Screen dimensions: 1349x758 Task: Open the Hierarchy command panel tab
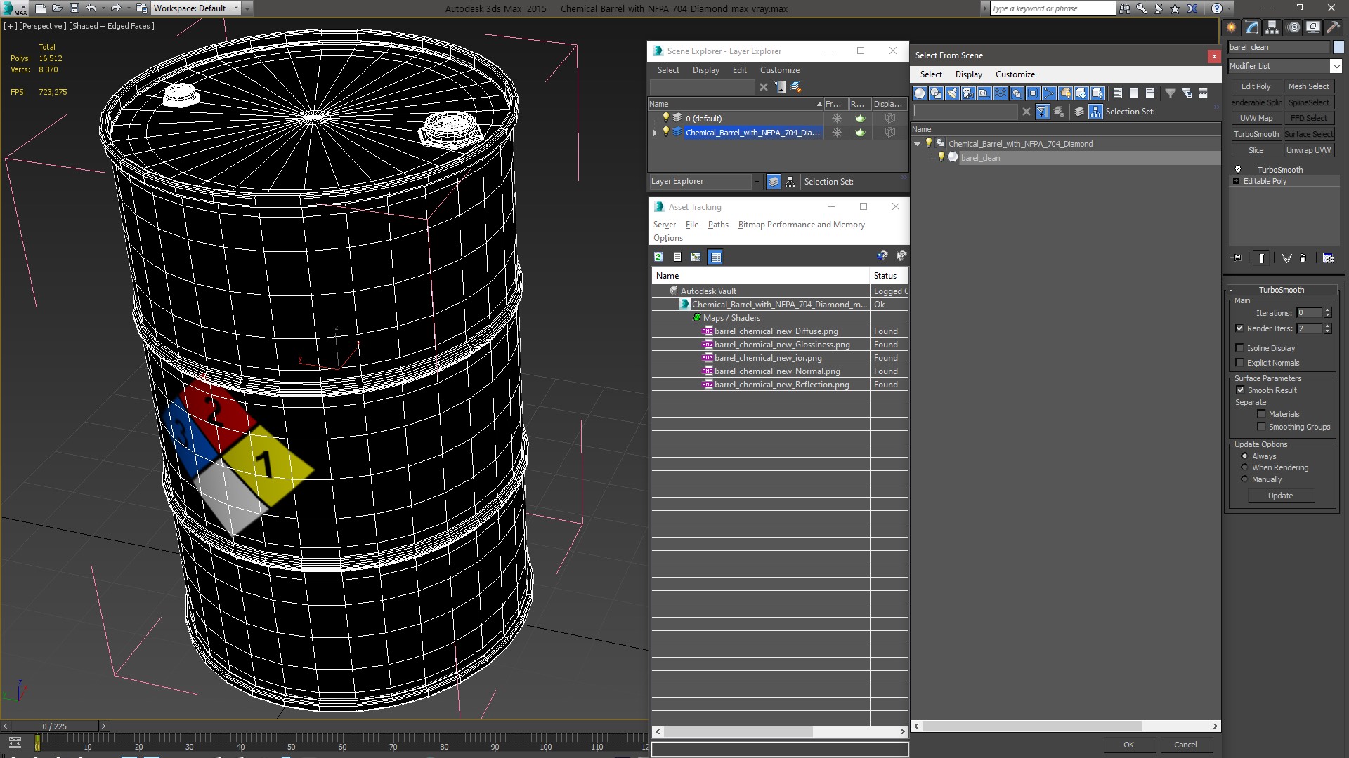click(1272, 27)
